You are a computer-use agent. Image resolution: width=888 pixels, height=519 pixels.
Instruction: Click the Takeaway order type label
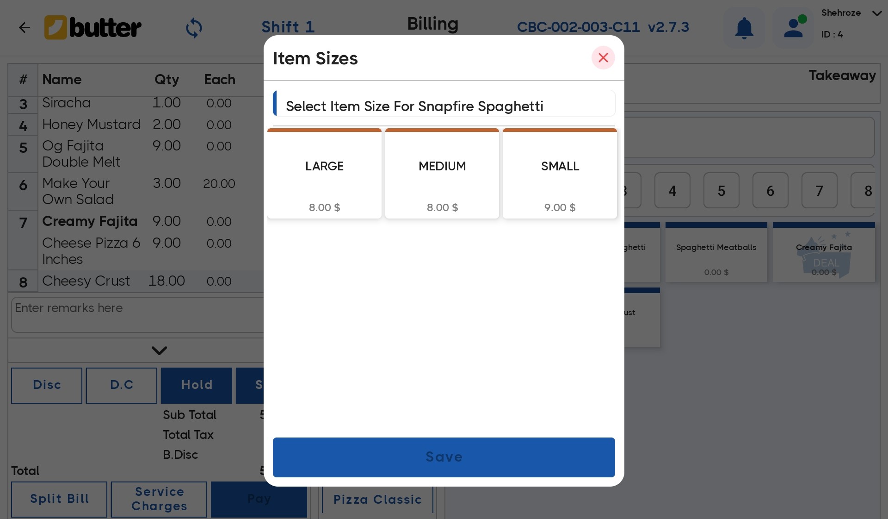point(843,75)
